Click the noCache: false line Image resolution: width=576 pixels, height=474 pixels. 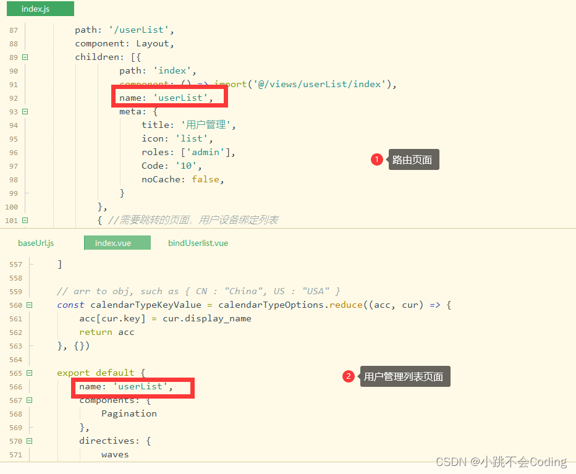[x=182, y=179]
